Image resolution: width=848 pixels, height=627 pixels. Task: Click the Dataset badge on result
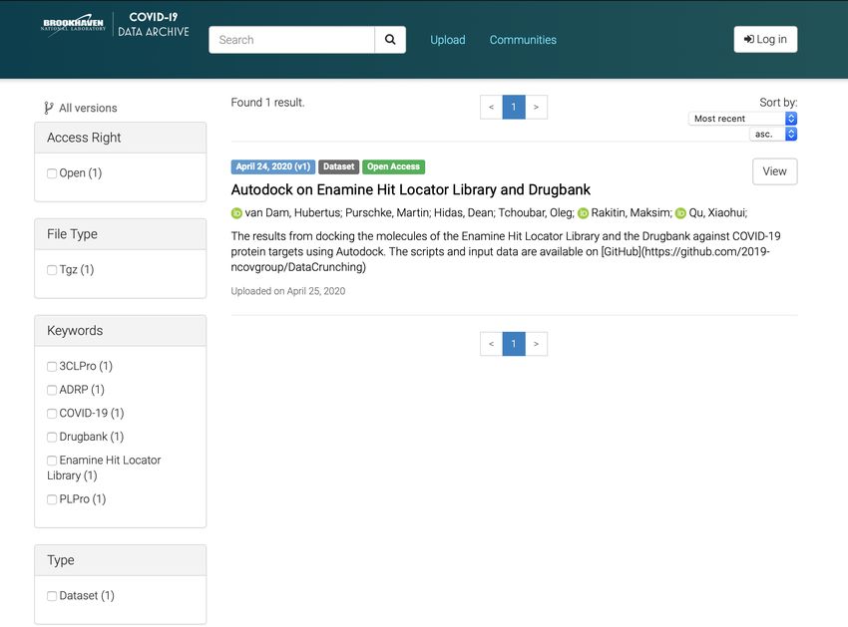[338, 166]
